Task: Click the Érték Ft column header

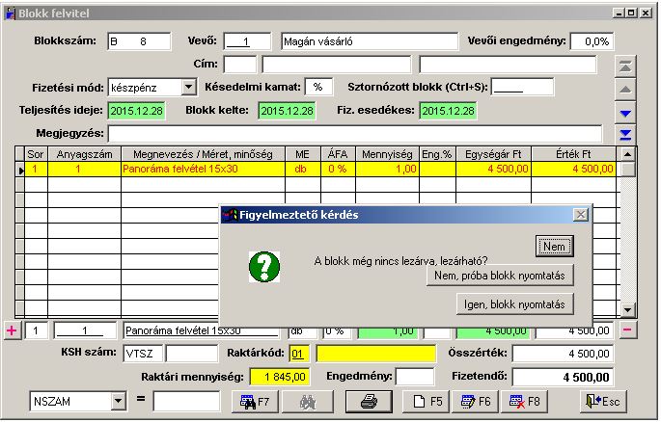Action: [x=573, y=154]
